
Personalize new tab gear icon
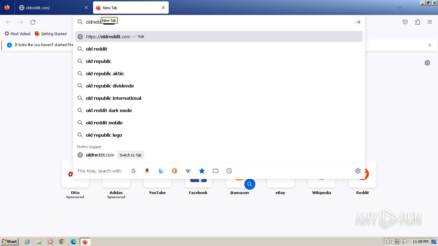[x=427, y=63]
